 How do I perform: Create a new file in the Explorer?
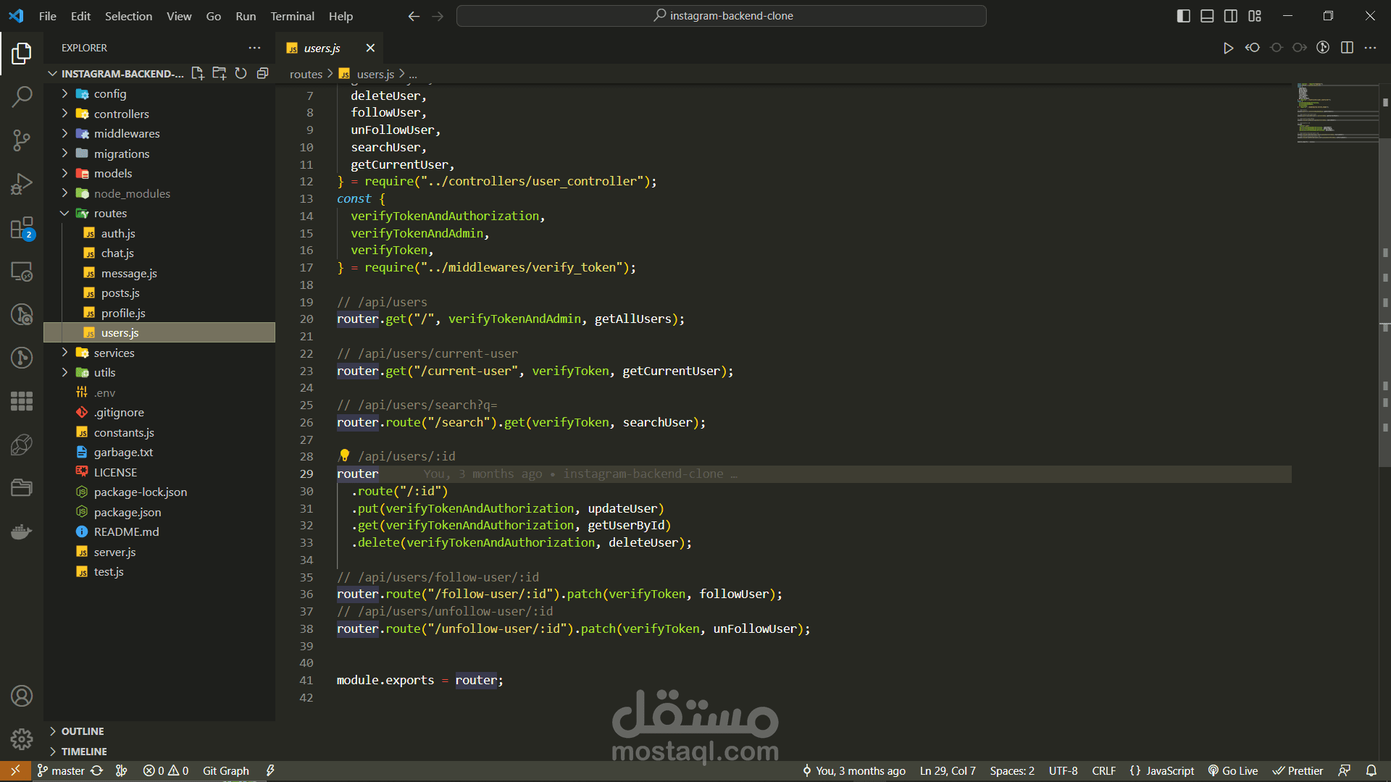click(197, 73)
